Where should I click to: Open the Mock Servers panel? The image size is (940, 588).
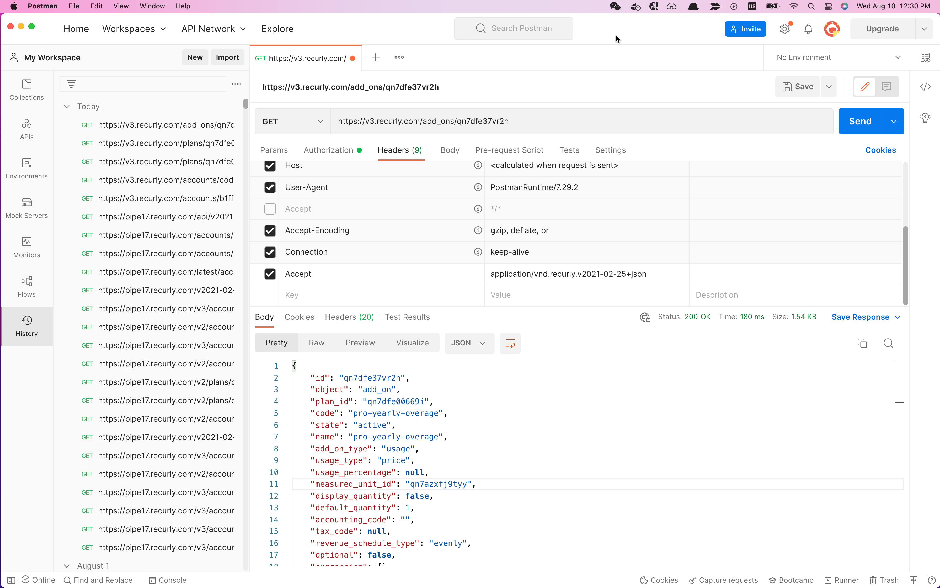26,208
